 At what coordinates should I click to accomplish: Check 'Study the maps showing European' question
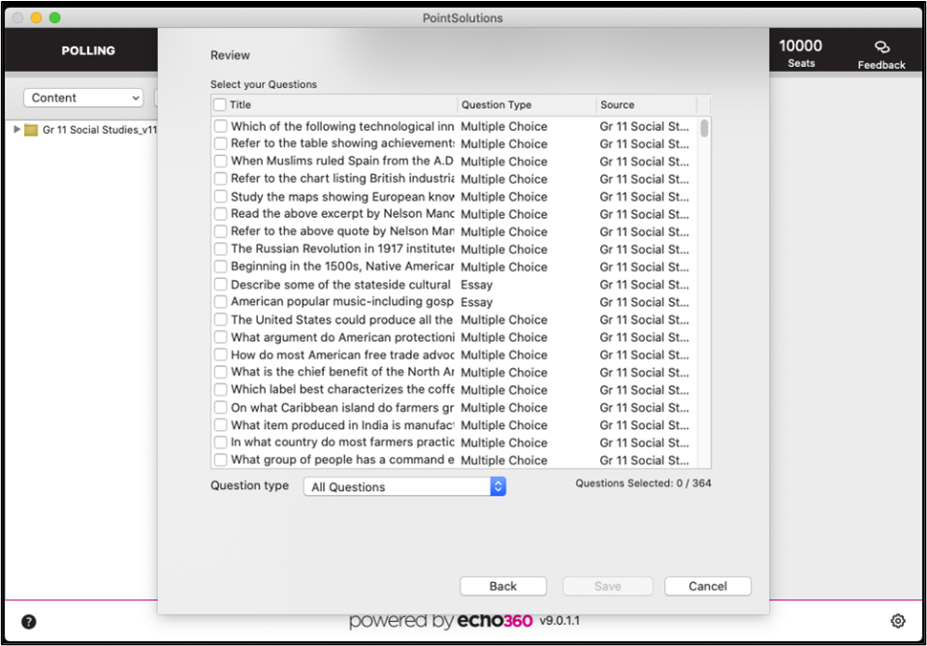coord(220,196)
